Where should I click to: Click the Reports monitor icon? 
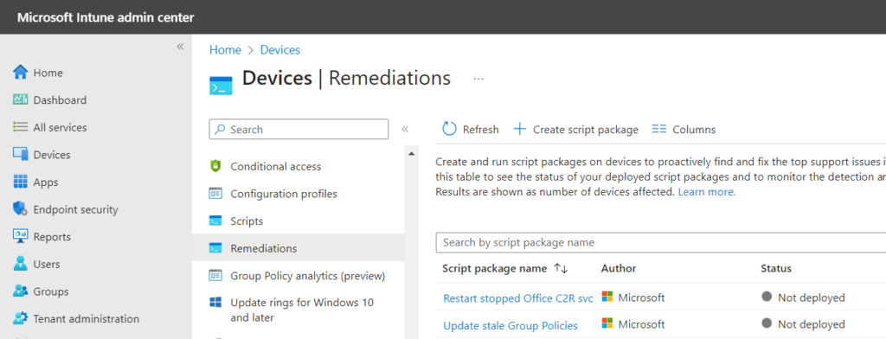tap(21, 237)
